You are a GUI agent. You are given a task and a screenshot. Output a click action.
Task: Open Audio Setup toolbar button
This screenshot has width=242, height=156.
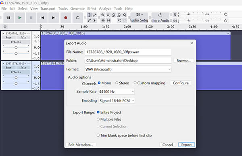[x=140, y=18]
